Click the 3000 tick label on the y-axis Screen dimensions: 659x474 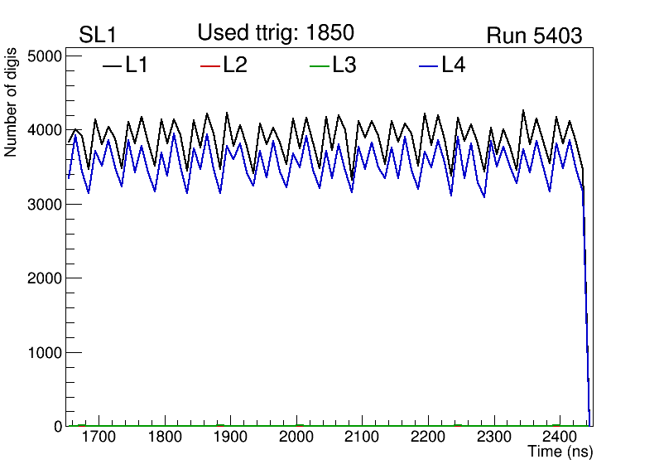pos(46,205)
